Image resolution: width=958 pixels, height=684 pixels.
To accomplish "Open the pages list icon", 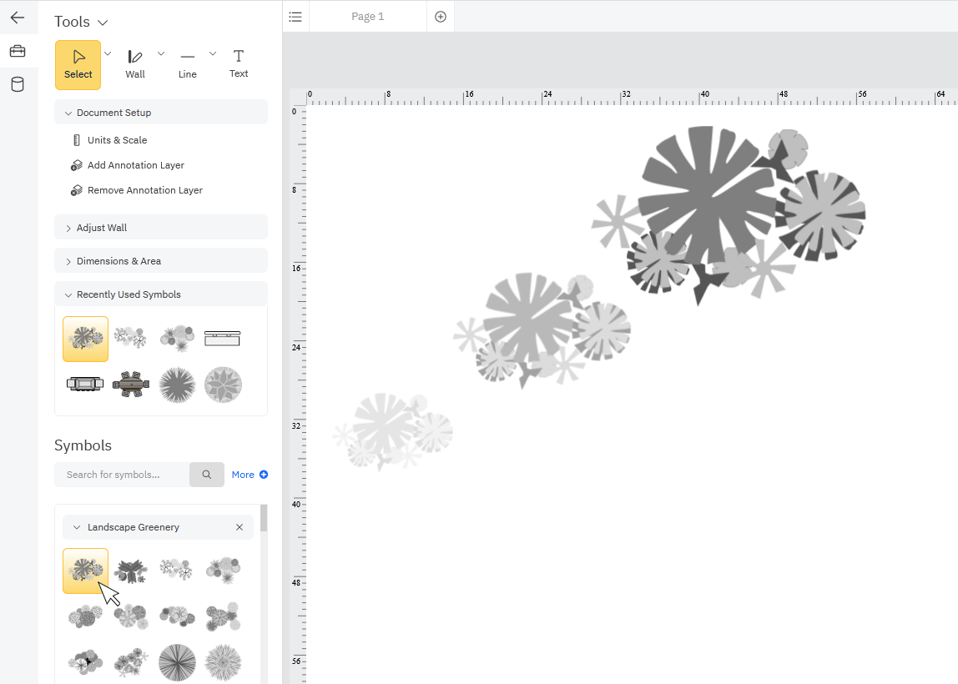I will point(295,16).
